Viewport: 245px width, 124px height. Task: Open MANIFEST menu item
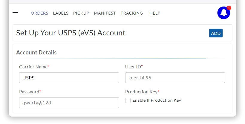(105, 13)
